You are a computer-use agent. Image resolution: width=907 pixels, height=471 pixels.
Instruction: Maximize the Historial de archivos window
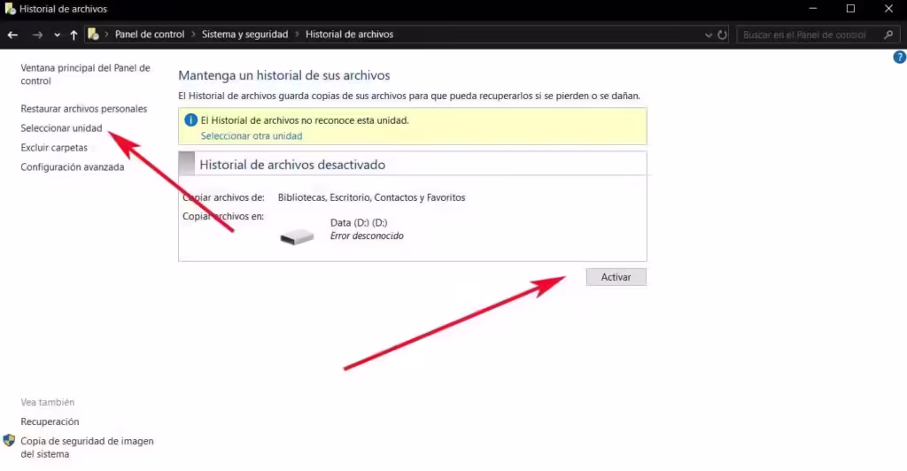[850, 9]
